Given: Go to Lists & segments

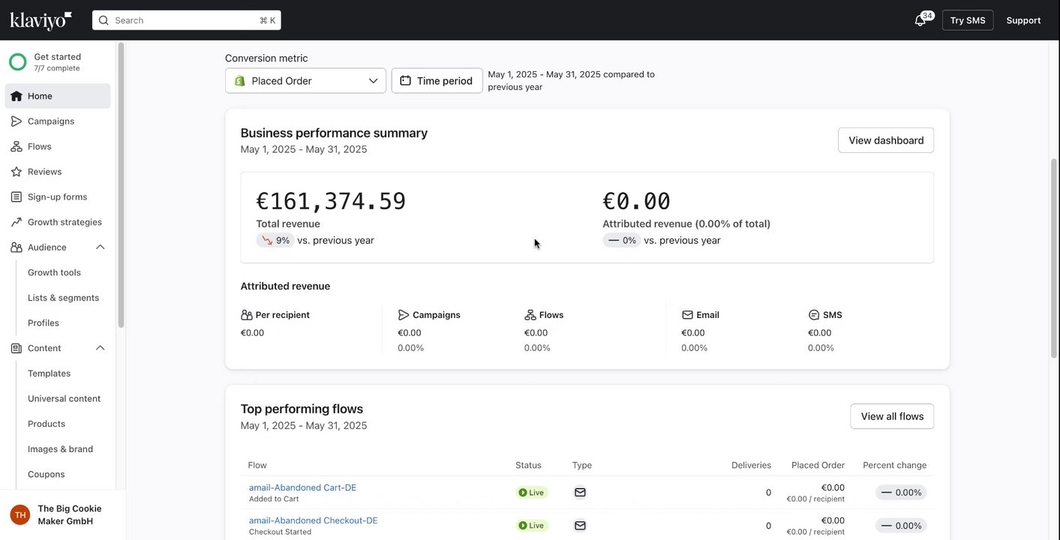Looking at the screenshot, I should 63,298.
